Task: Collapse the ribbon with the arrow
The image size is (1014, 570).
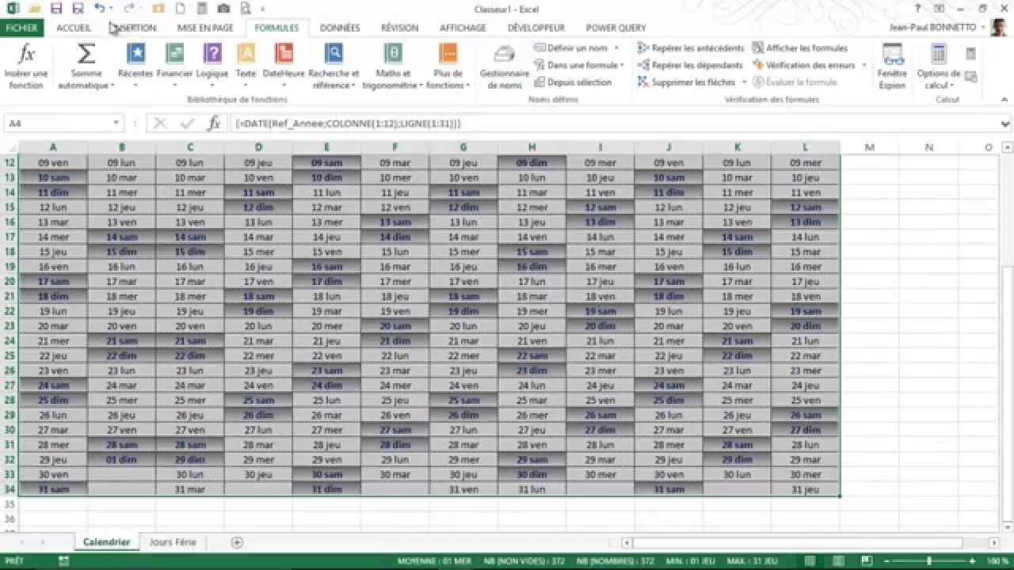Action: (1005, 100)
